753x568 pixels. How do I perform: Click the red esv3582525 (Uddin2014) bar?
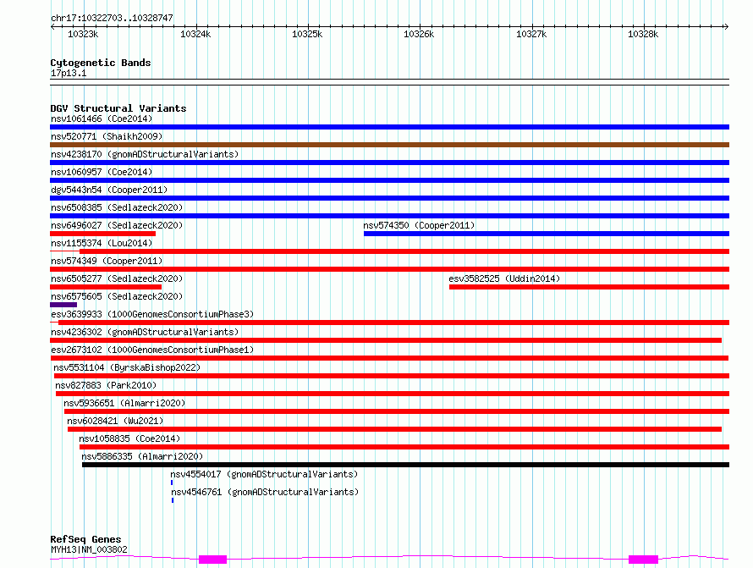(589, 287)
